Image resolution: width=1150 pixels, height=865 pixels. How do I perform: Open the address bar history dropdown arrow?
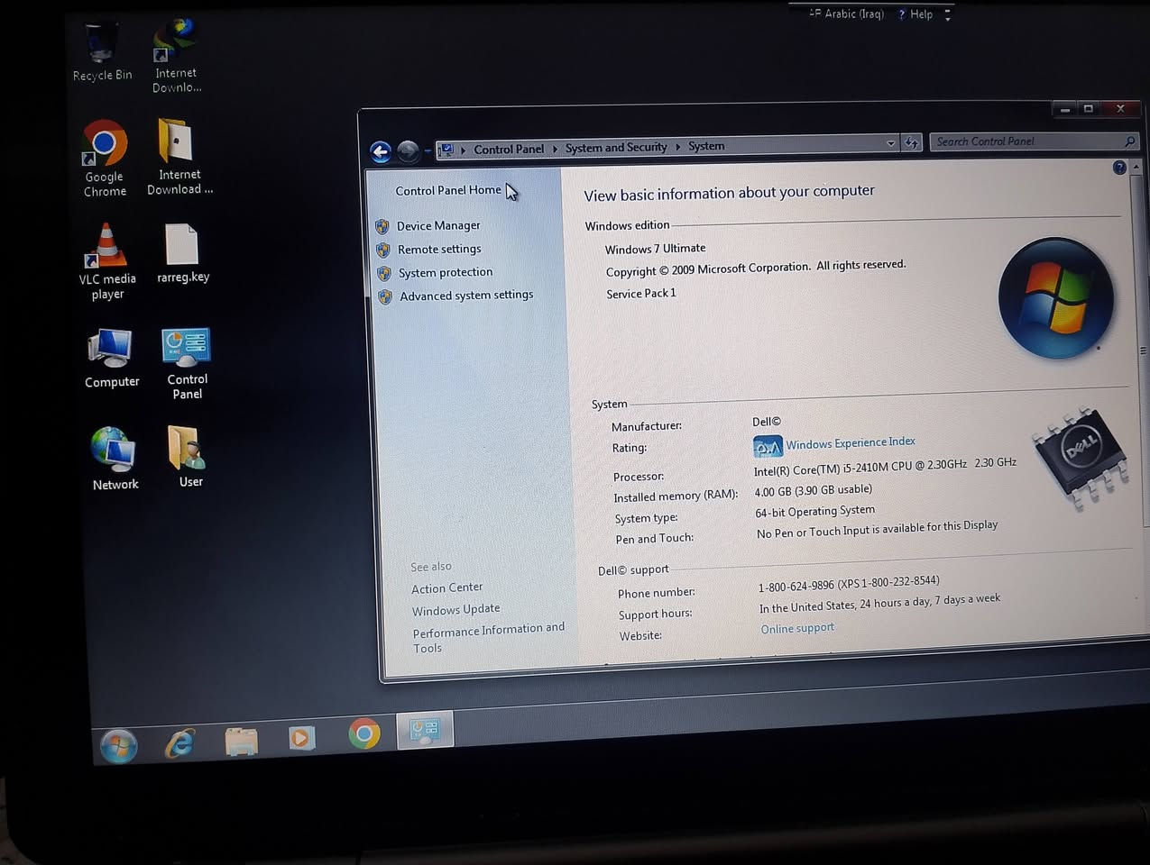(890, 143)
